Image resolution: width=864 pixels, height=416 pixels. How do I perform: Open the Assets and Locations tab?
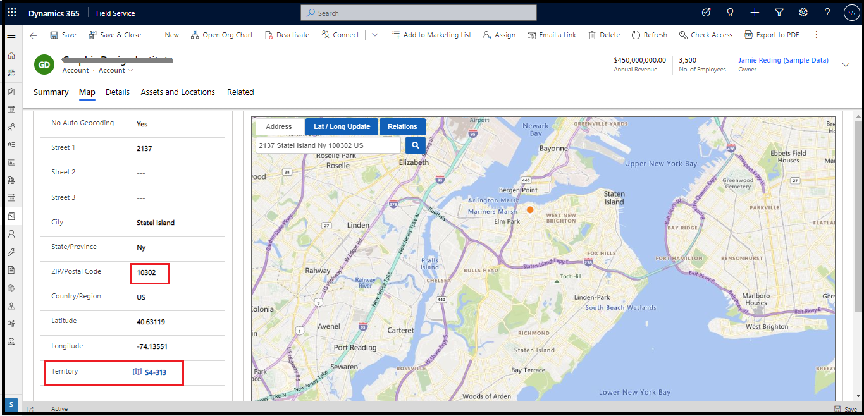click(178, 92)
